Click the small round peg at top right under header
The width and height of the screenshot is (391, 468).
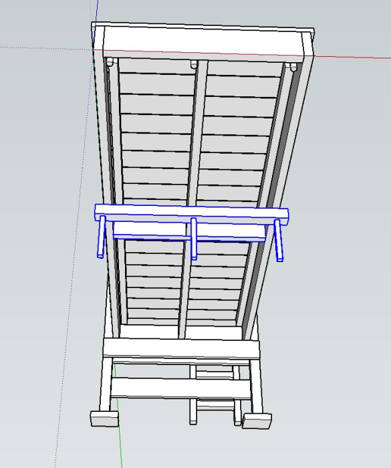(293, 67)
